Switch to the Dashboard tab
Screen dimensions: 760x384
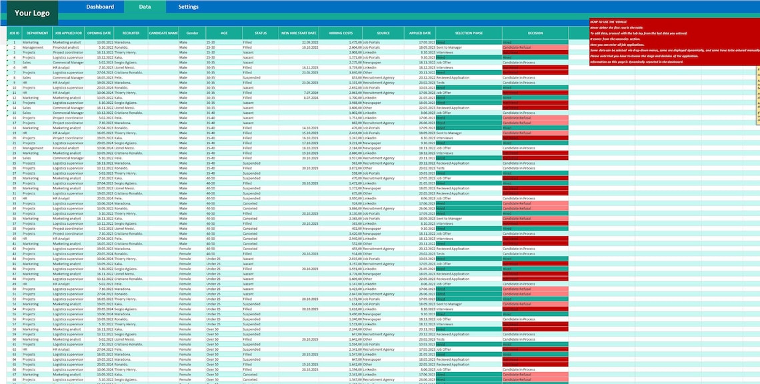(100, 6)
